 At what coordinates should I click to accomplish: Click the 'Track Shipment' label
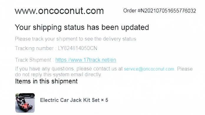(33, 60)
